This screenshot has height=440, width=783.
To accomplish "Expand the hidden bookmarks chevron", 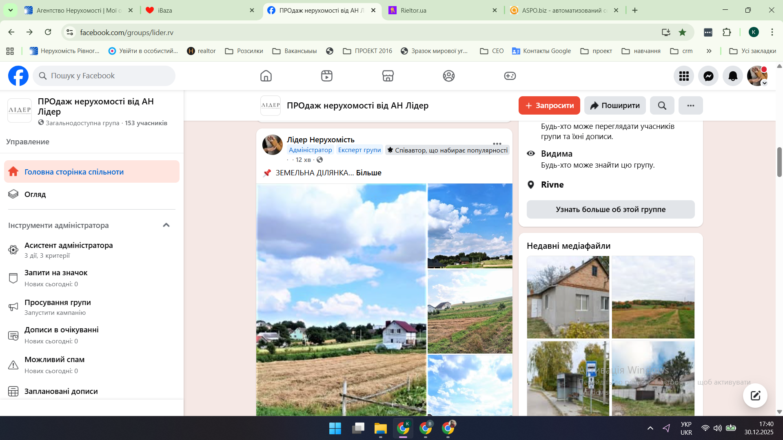I will pos(709,51).
